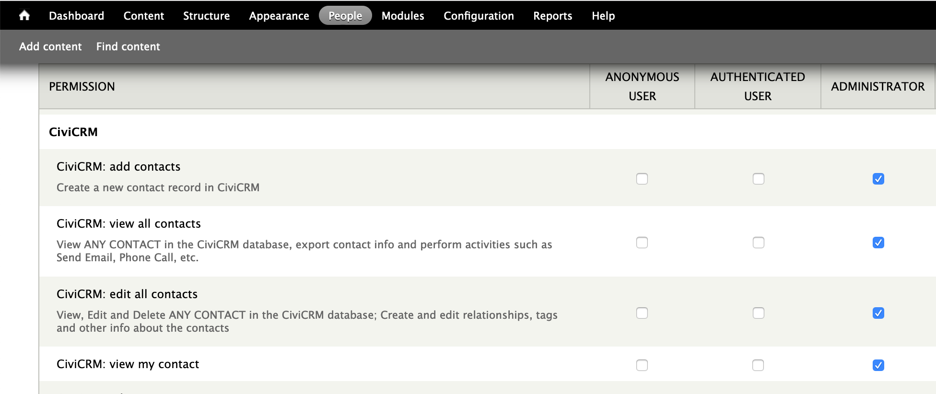
Task: Open the Modules admin page
Action: [402, 16]
